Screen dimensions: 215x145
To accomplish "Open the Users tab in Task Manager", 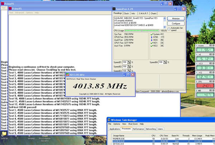I will click(x=160, y=129).
